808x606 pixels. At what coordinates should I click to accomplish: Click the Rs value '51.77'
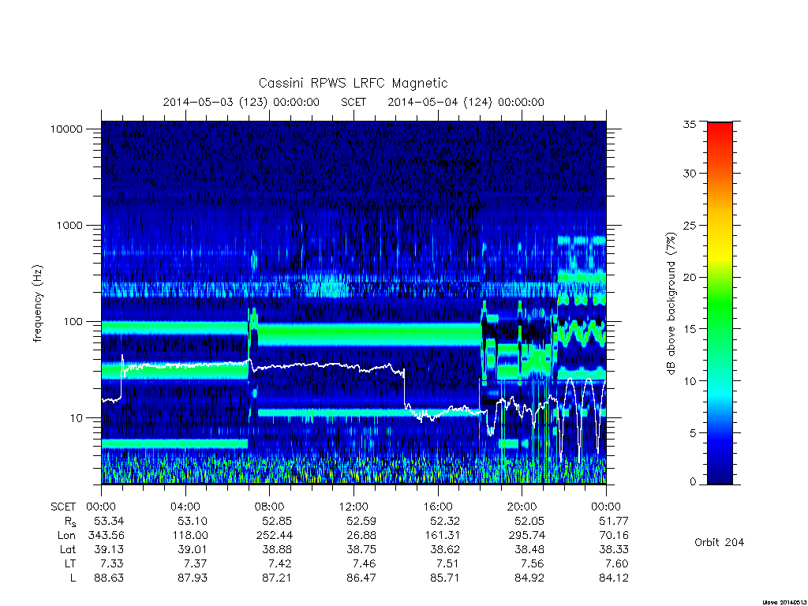click(613, 521)
